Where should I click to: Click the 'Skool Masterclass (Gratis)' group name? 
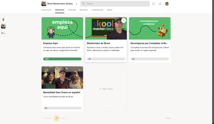pos(60,4)
